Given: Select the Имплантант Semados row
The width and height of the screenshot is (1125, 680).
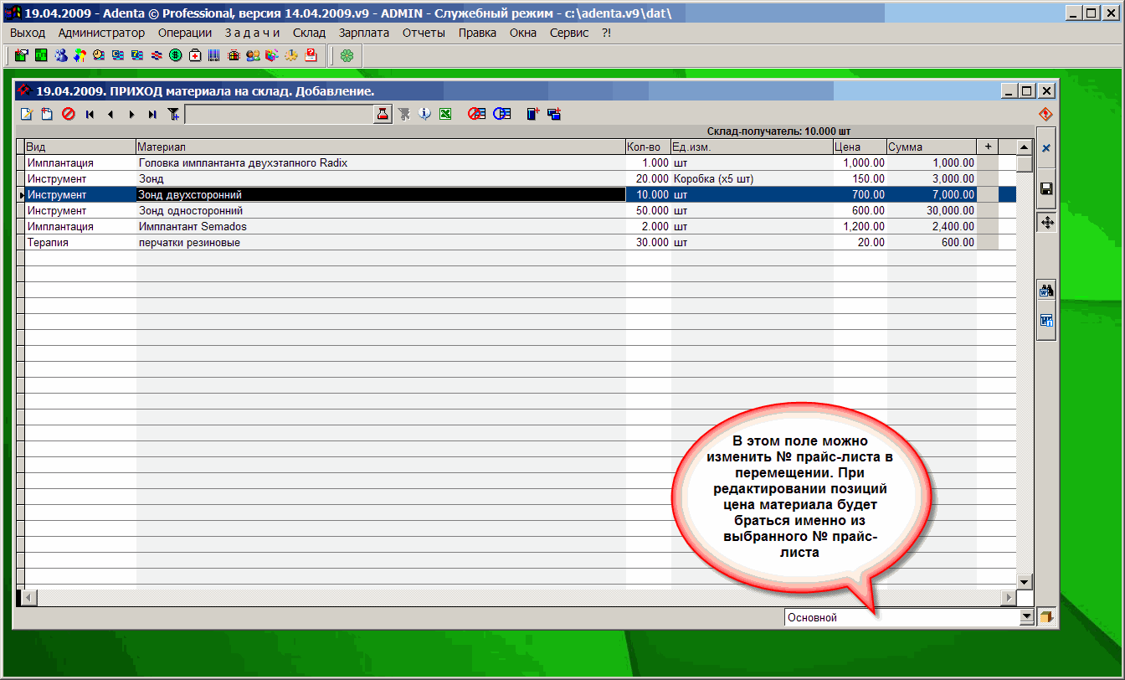Looking at the screenshot, I should point(193,227).
